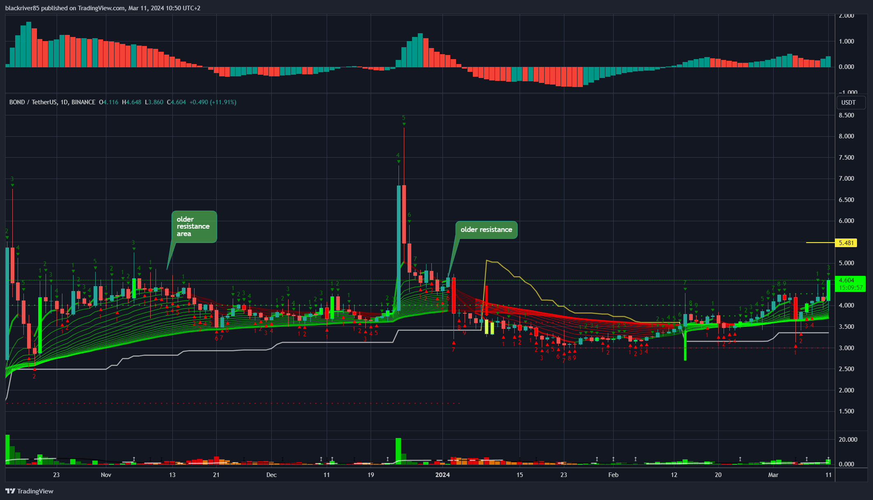Click the 13 date label on time axis
The width and height of the screenshot is (873, 500).
coord(172,475)
